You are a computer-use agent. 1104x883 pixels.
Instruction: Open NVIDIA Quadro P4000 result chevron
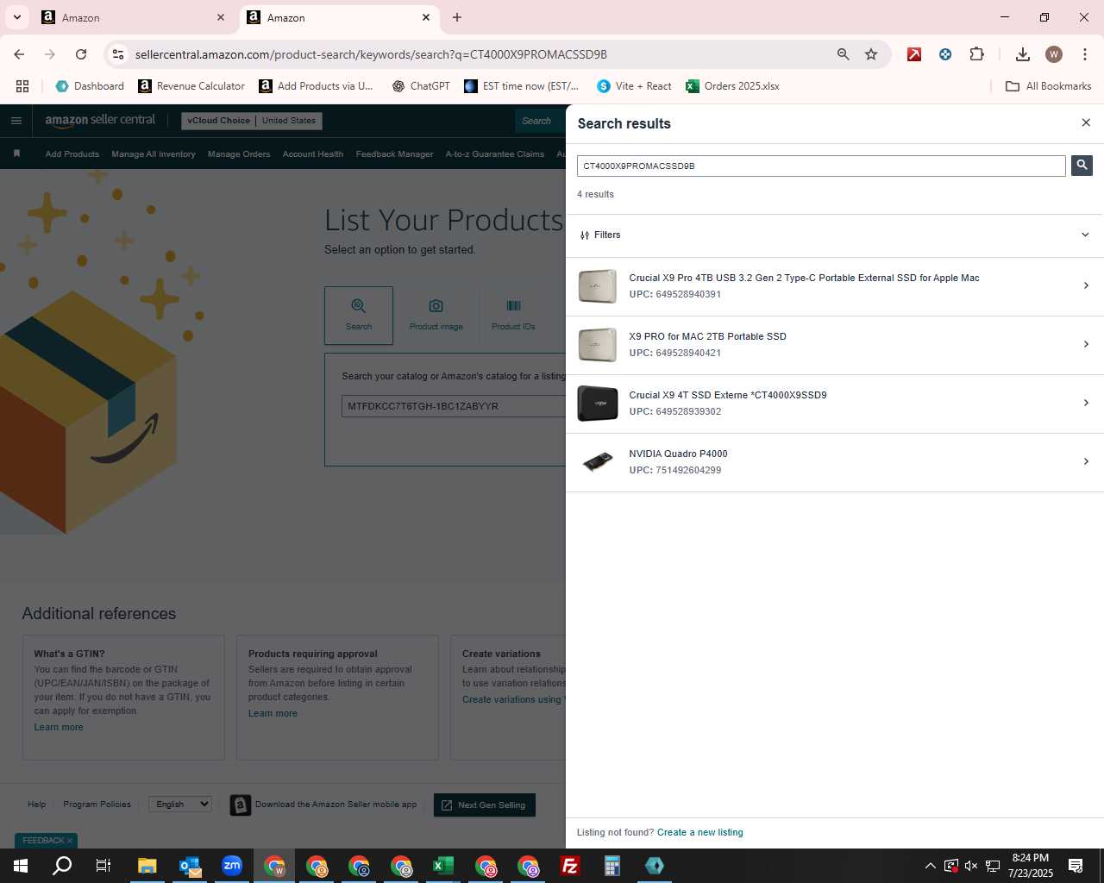tap(1086, 461)
